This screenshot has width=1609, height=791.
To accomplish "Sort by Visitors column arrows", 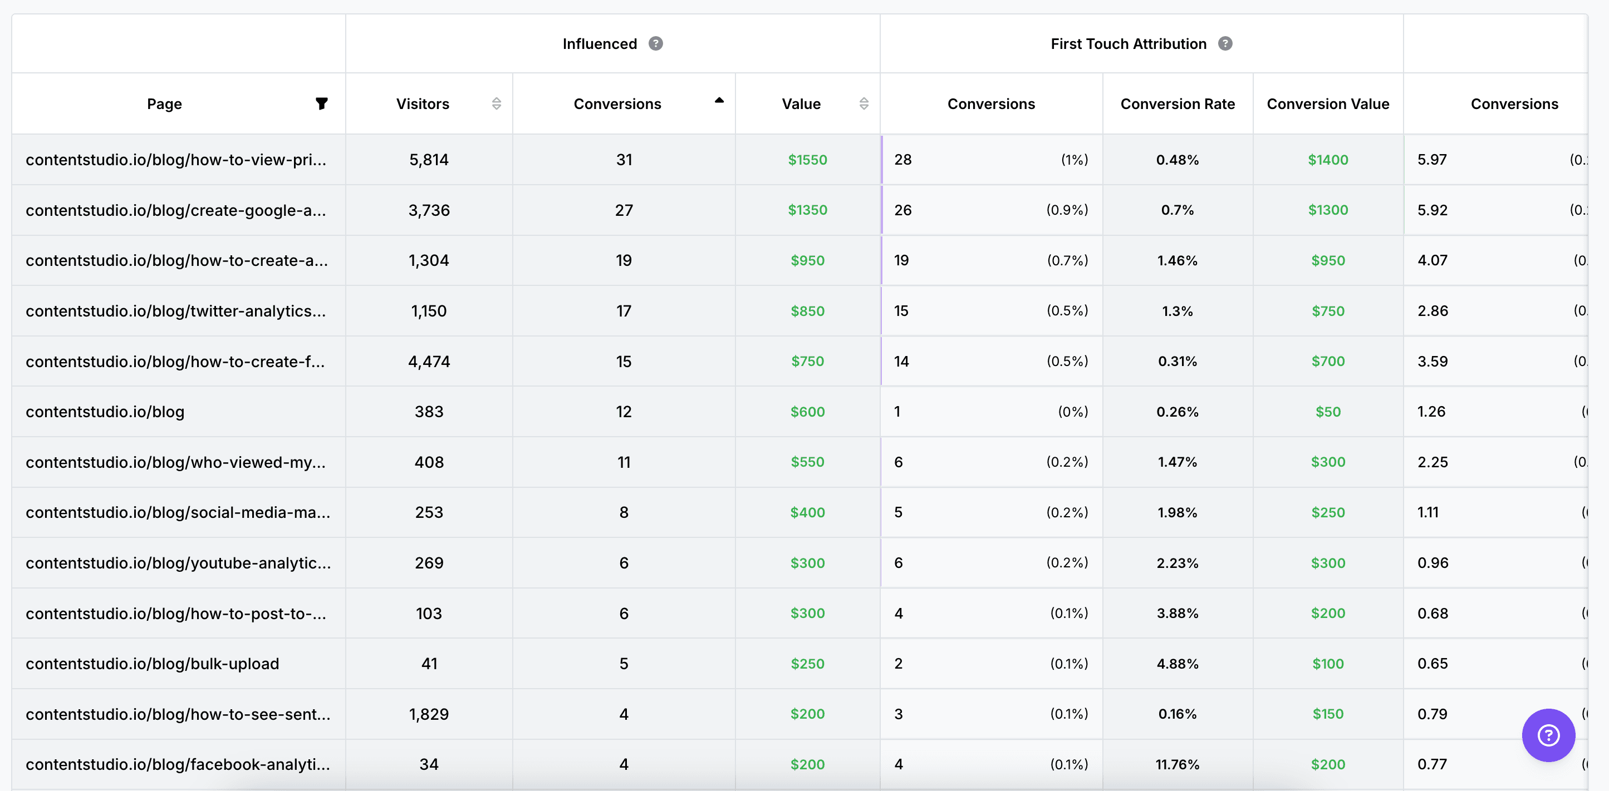I will tap(496, 103).
